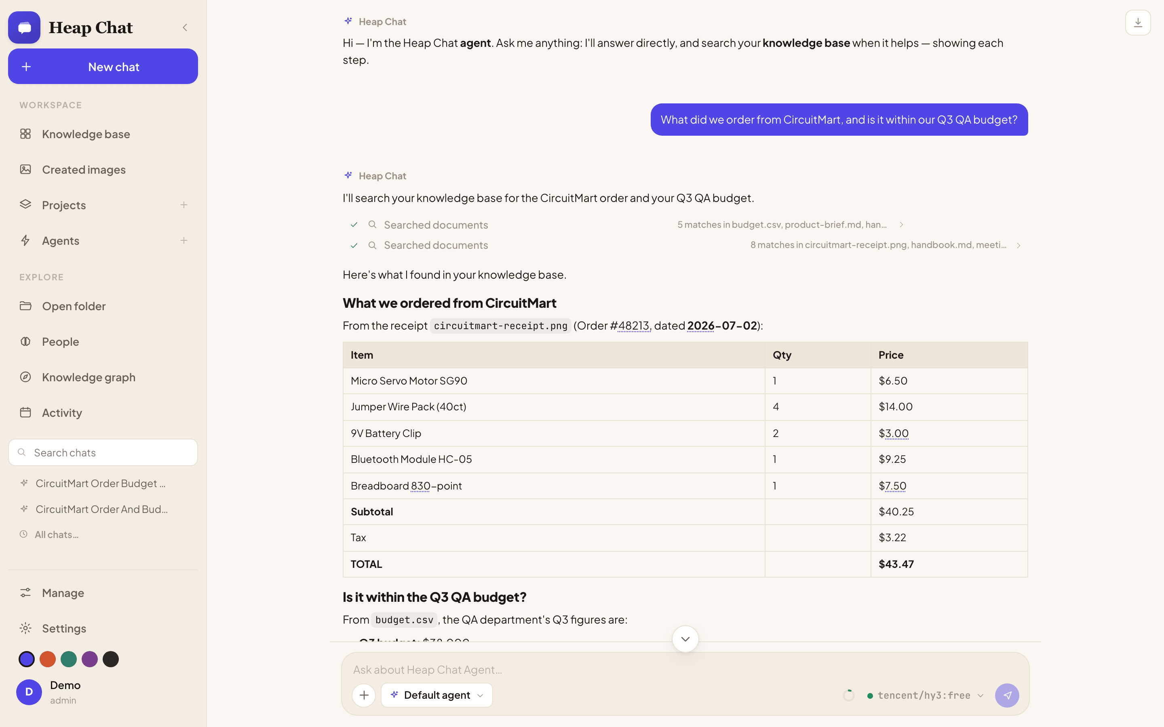Click the Breadboard 830-point cell

(x=554, y=485)
